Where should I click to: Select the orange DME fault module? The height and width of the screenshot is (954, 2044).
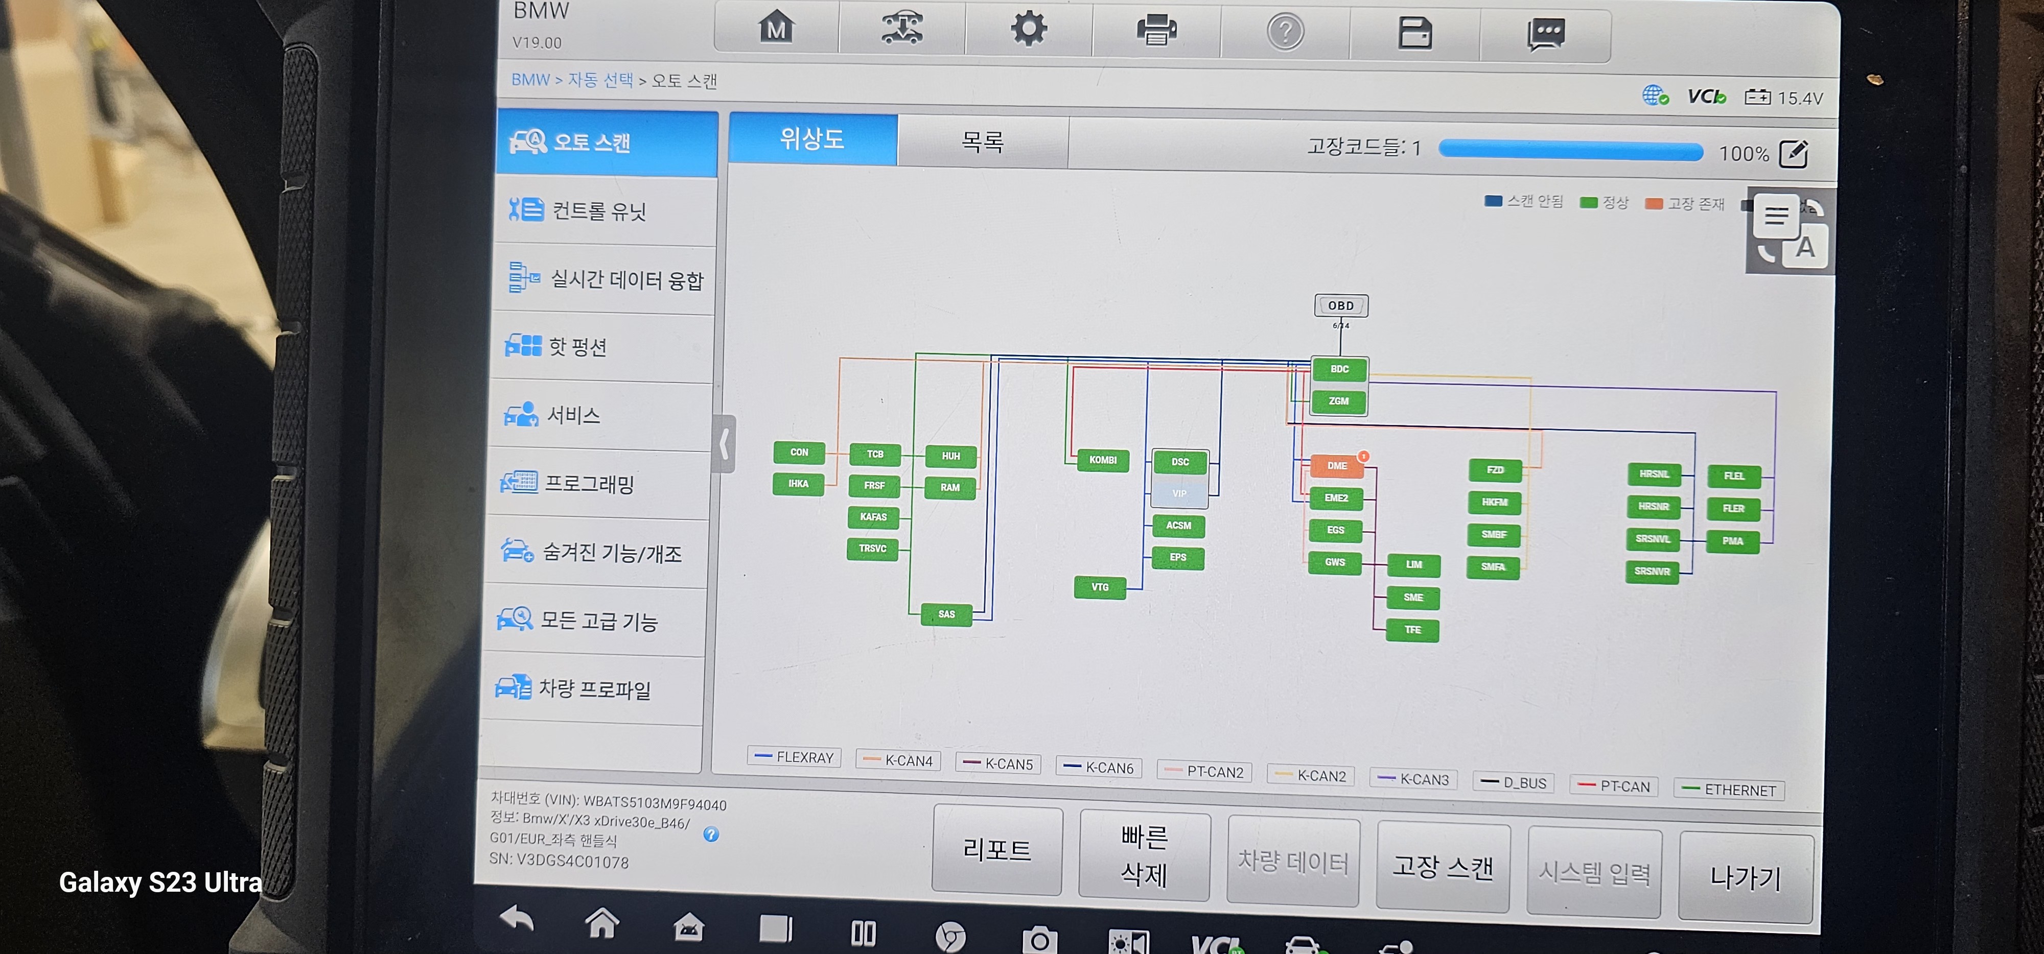(1337, 466)
